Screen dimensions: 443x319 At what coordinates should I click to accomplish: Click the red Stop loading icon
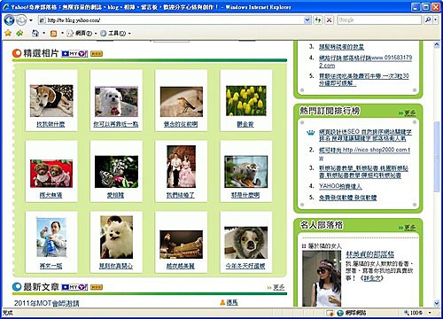pos(329,20)
